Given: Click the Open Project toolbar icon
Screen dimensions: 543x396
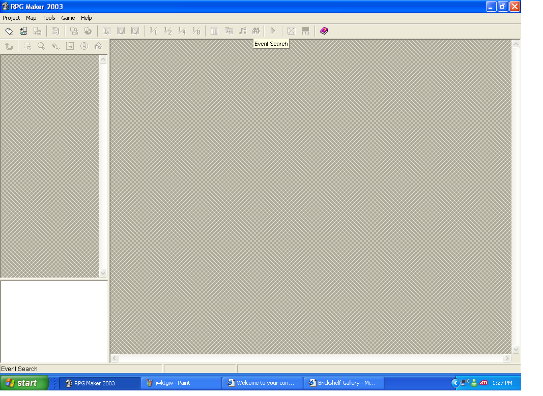Looking at the screenshot, I should [23, 31].
